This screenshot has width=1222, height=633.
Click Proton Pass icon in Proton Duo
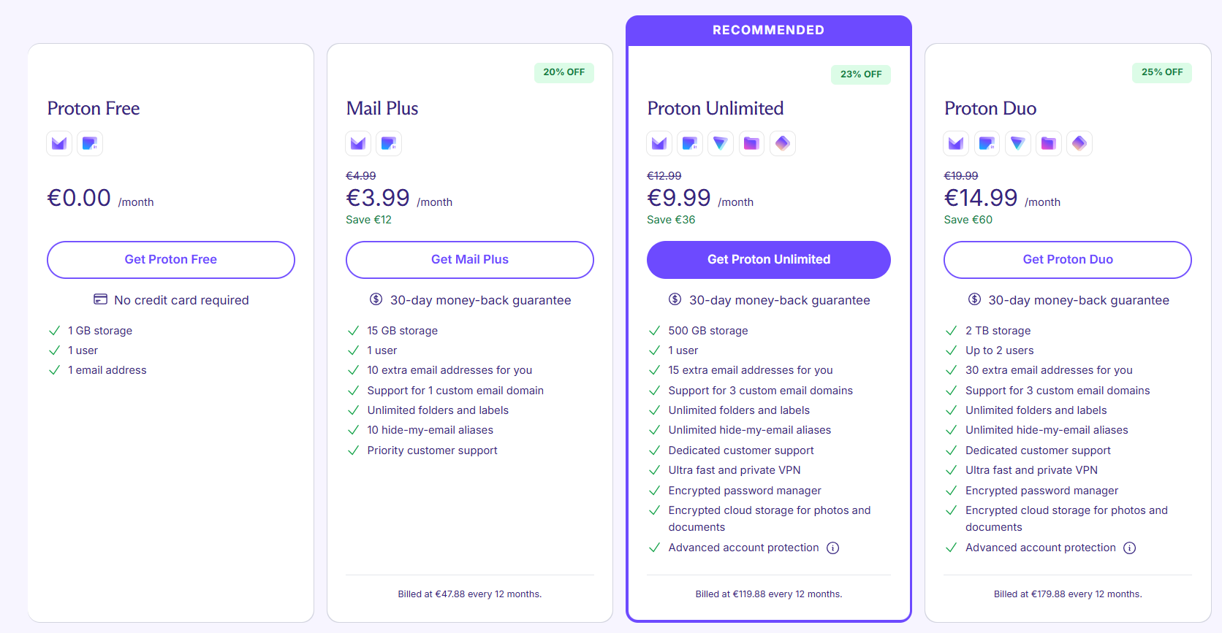[1079, 143]
